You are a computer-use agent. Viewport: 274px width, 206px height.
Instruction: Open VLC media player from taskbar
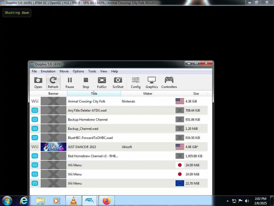[x=73, y=201]
